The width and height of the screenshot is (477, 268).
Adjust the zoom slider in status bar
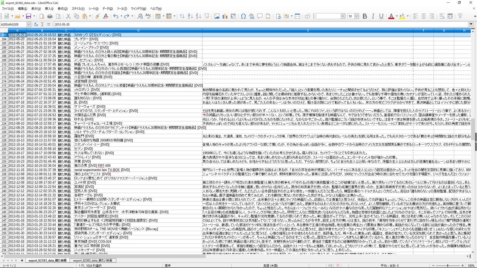point(448,265)
